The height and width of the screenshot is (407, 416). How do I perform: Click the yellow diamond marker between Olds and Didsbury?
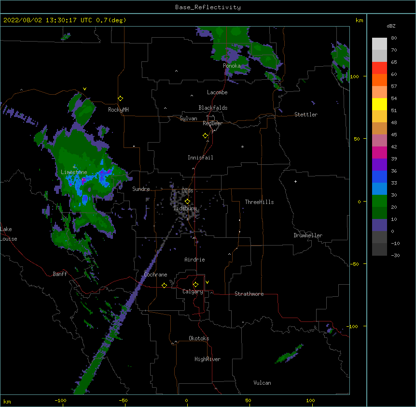coord(187,201)
